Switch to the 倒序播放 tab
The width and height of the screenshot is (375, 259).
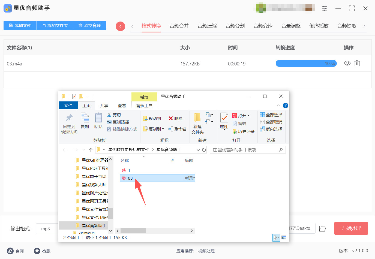[319, 26]
